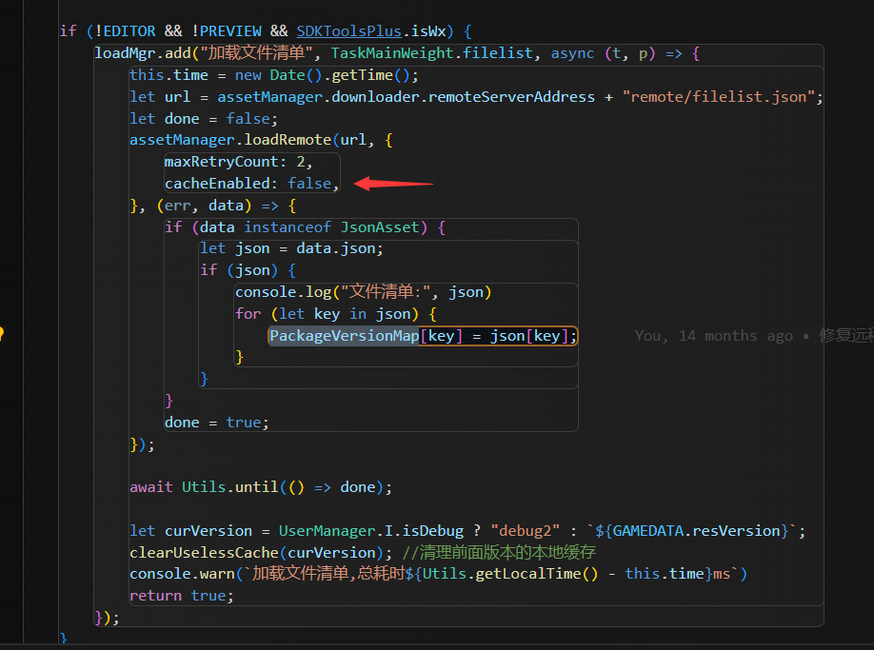Click the lightbulb quick-fix icon in the gutter

pos(1,334)
